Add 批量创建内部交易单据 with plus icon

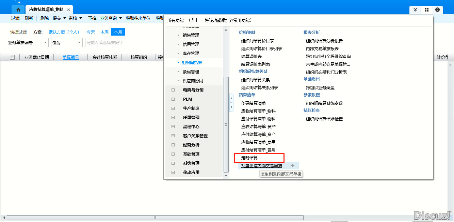[293, 165]
